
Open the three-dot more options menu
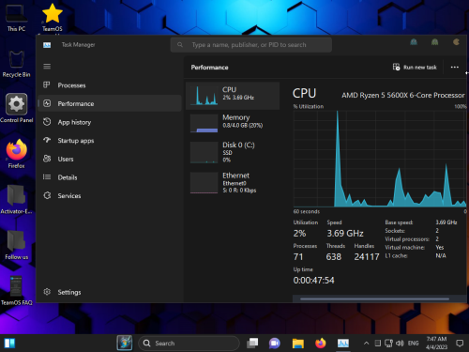455,68
